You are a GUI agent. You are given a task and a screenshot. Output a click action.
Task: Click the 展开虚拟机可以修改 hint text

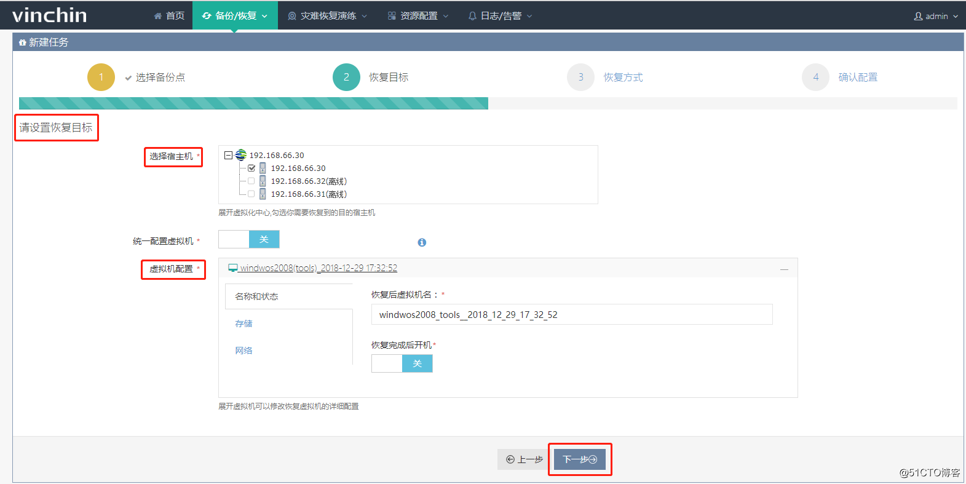pyautogui.click(x=288, y=407)
